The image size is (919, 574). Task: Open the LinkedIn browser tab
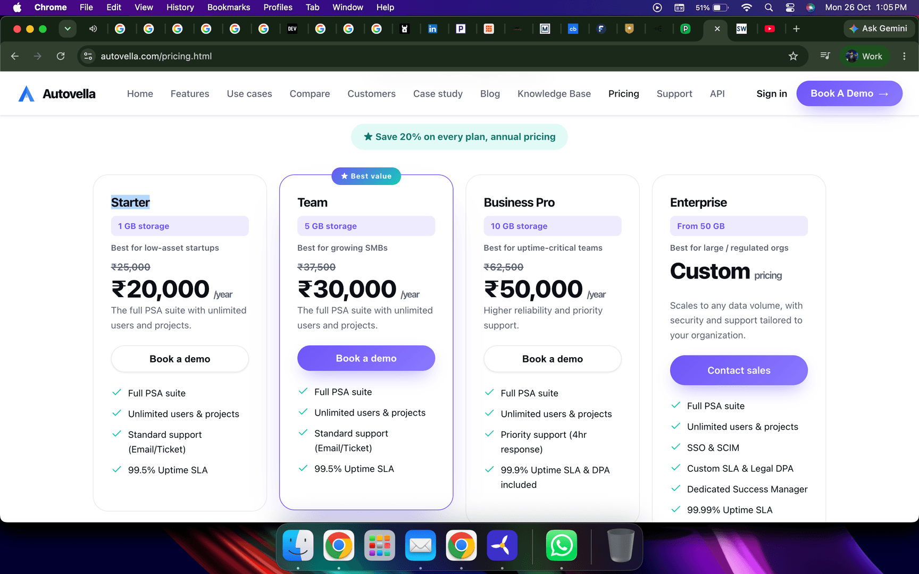(x=432, y=29)
